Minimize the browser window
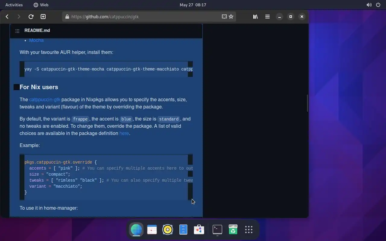This screenshot has height=241, width=386. [x=280, y=17]
